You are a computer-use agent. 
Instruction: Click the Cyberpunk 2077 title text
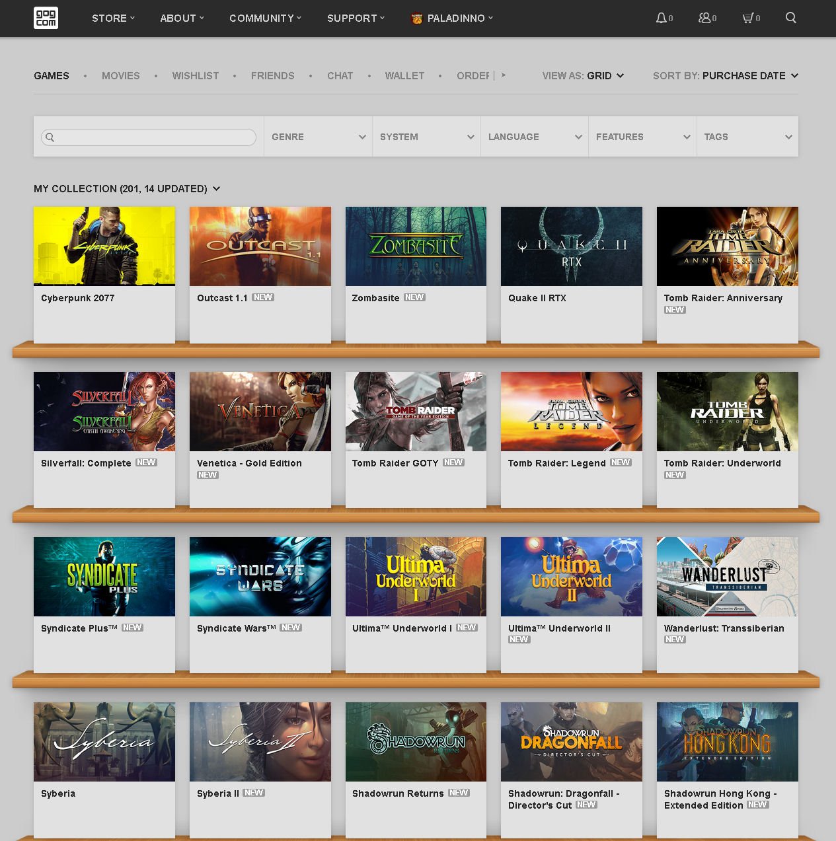click(78, 298)
